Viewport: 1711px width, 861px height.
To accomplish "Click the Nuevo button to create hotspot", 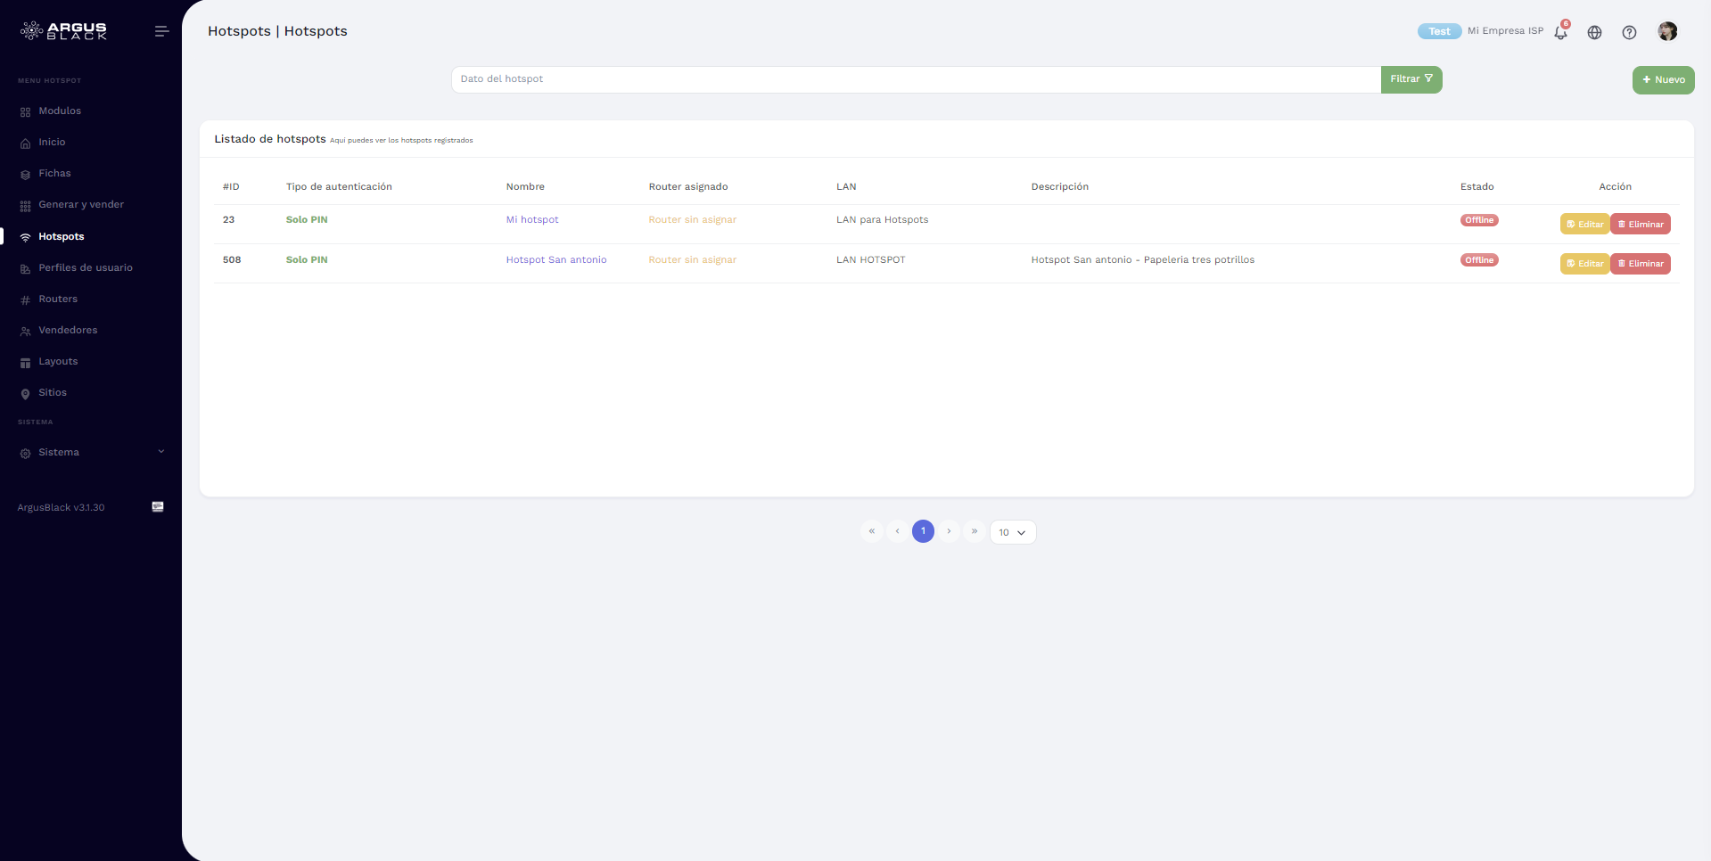I will tap(1662, 79).
